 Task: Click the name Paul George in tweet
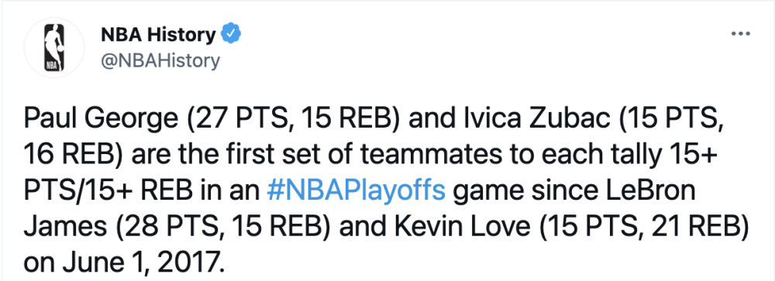(94, 121)
